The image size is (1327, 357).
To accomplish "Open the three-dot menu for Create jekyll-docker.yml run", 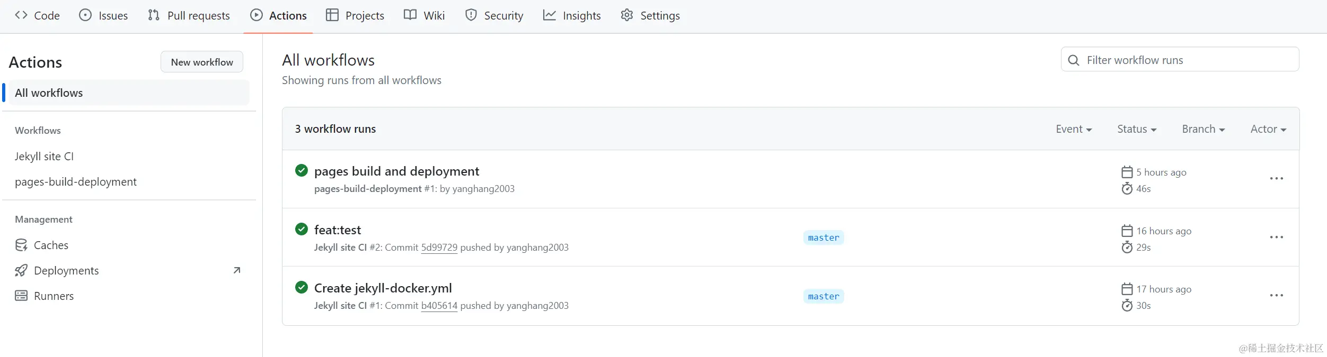I will pyautogui.click(x=1276, y=296).
